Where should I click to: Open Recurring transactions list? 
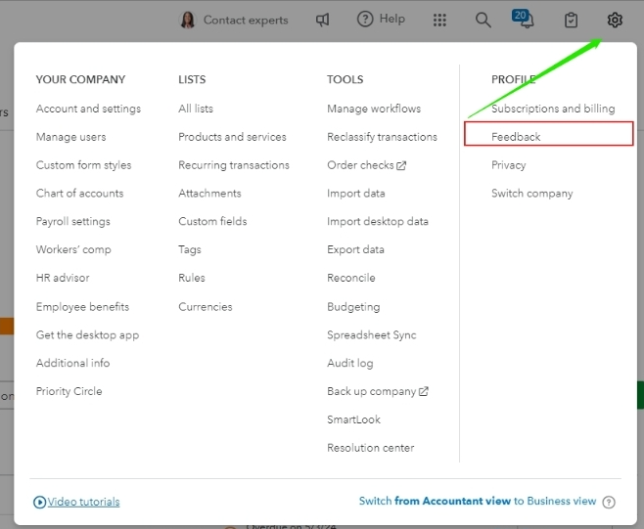pos(234,165)
